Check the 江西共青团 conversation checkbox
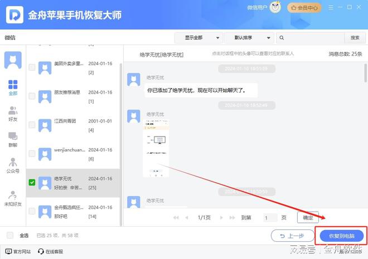 (32, 125)
